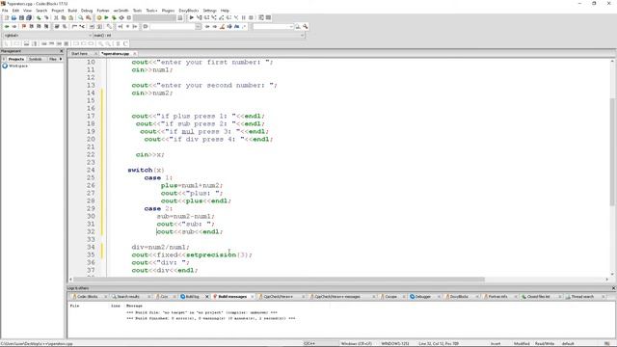Click the 'Read/Write' status bar entry
Image resolution: width=617 pixels, height=347 pixels.
click(x=545, y=343)
